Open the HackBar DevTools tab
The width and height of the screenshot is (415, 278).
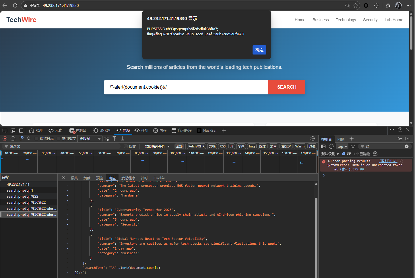207,131
